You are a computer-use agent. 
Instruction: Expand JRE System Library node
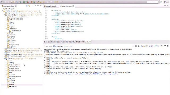click(6, 17)
